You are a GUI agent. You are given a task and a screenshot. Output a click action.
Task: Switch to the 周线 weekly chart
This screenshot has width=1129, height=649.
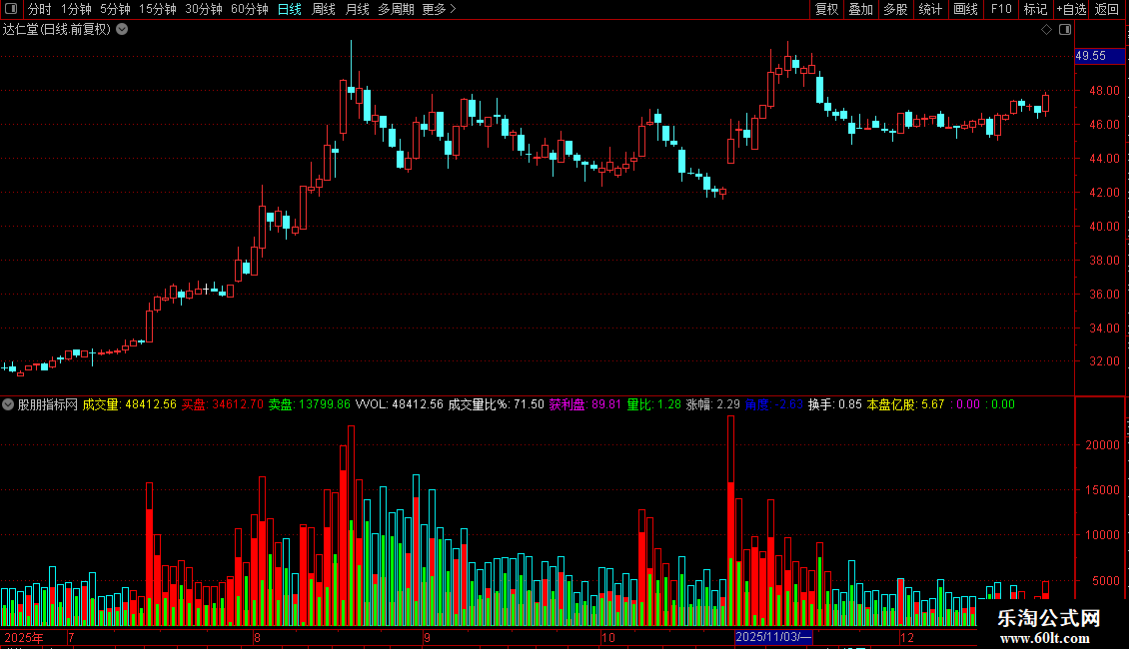point(324,9)
